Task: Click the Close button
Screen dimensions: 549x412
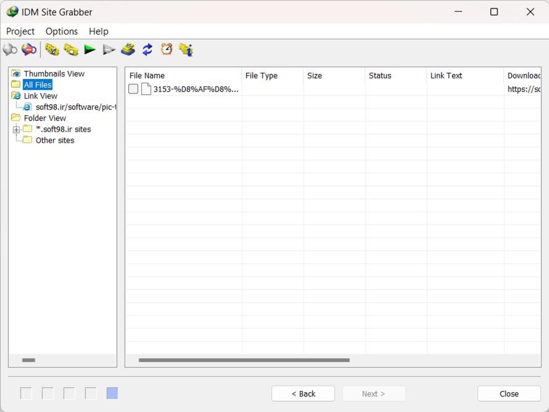Action: tap(509, 393)
